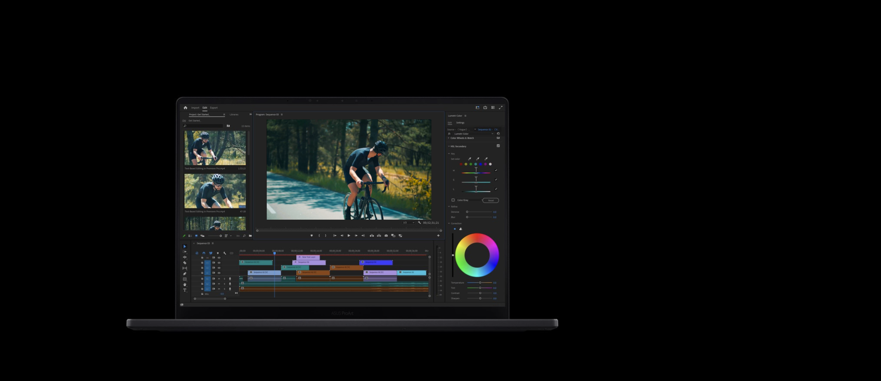This screenshot has height=381, width=881.
Task: Click the Reset button in HSL Secondary
Action: coord(490,200)
